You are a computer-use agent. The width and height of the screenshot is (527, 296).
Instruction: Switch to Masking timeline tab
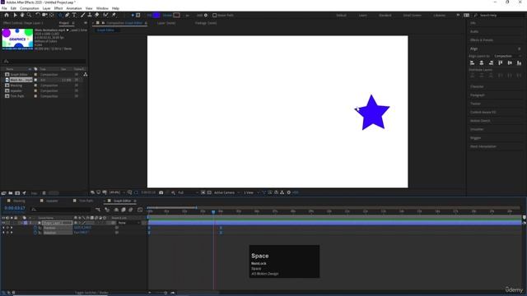(19, 201)
